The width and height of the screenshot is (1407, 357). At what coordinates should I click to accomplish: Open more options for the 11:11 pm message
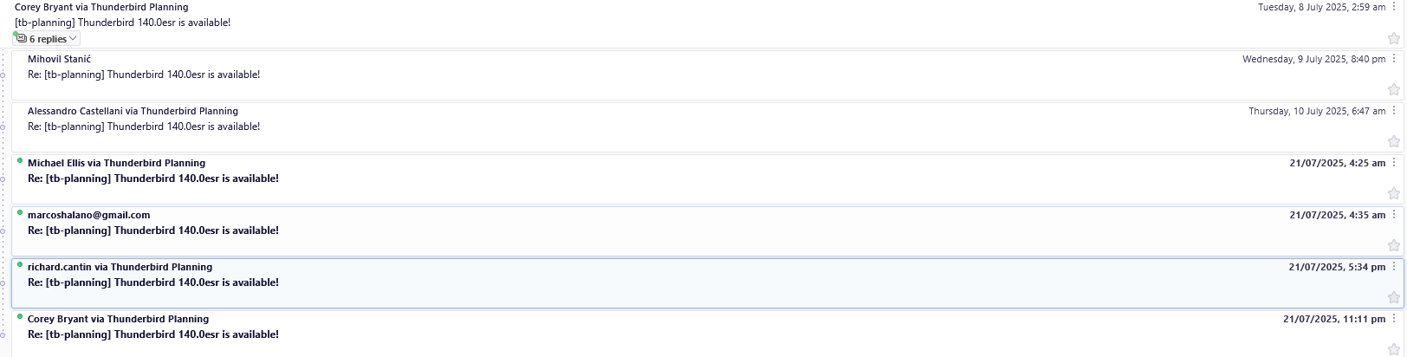1394,319
